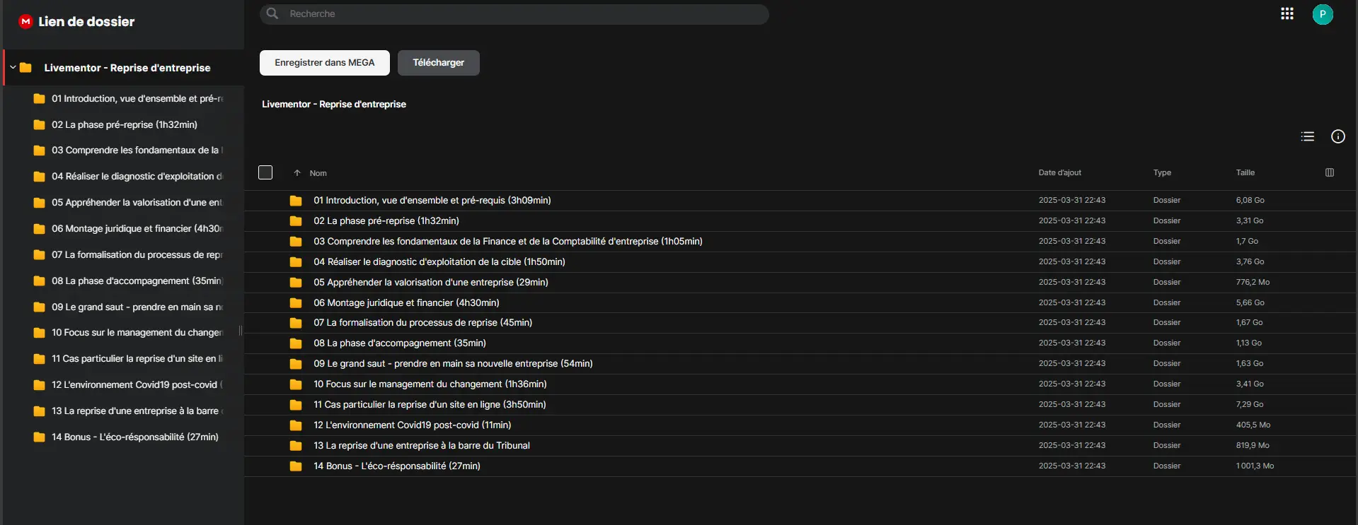Click the sidebar resize handle
The width and height of the screenshot is (1358, 525).
241,331
